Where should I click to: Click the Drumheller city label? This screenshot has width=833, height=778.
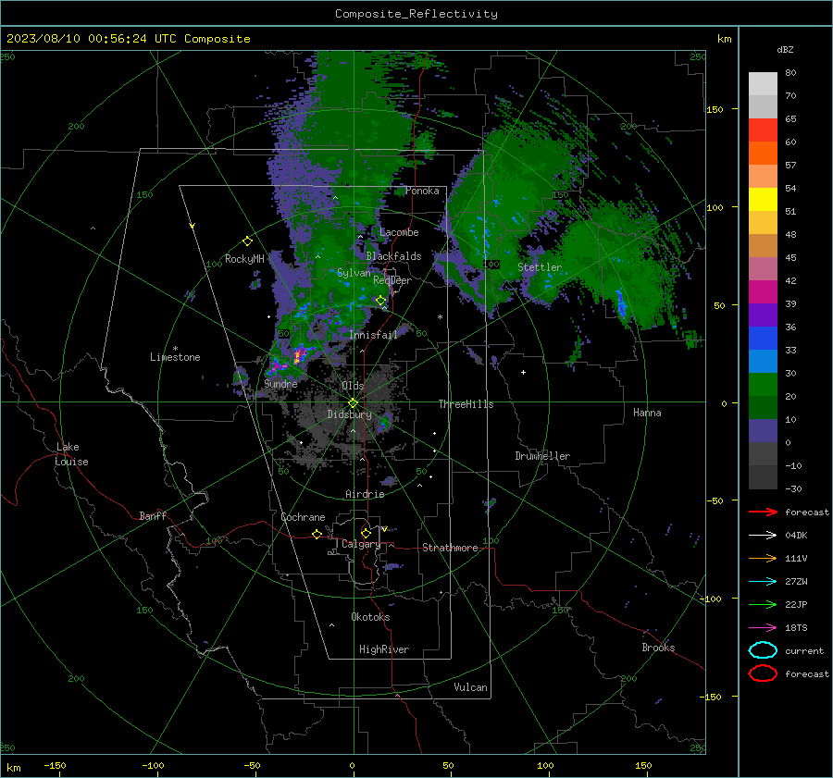[542, 456]
